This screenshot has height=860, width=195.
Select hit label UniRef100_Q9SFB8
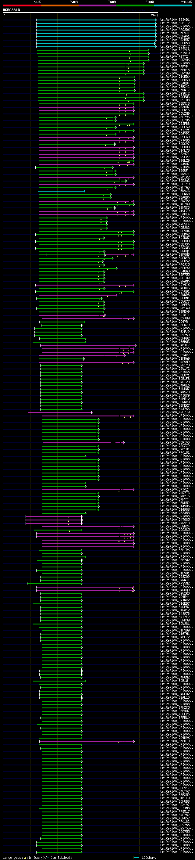coord(175,124)
